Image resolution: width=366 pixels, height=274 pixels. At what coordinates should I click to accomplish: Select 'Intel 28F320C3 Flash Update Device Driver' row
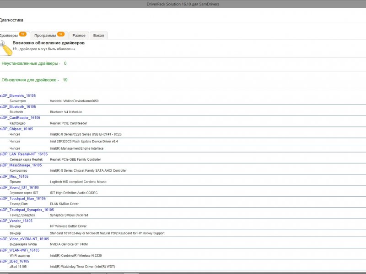[84, 142]
